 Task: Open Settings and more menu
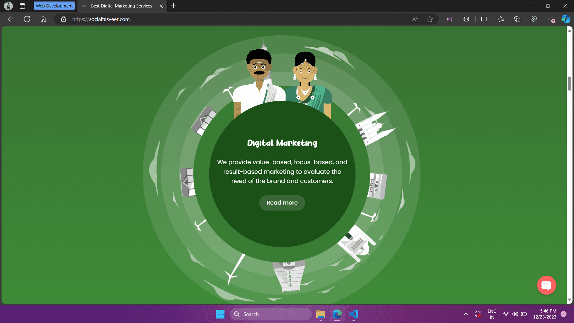(x=550, y=19)
